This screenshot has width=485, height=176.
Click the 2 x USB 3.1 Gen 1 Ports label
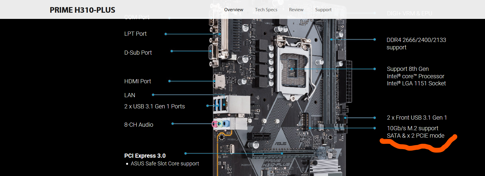point(155,106)
